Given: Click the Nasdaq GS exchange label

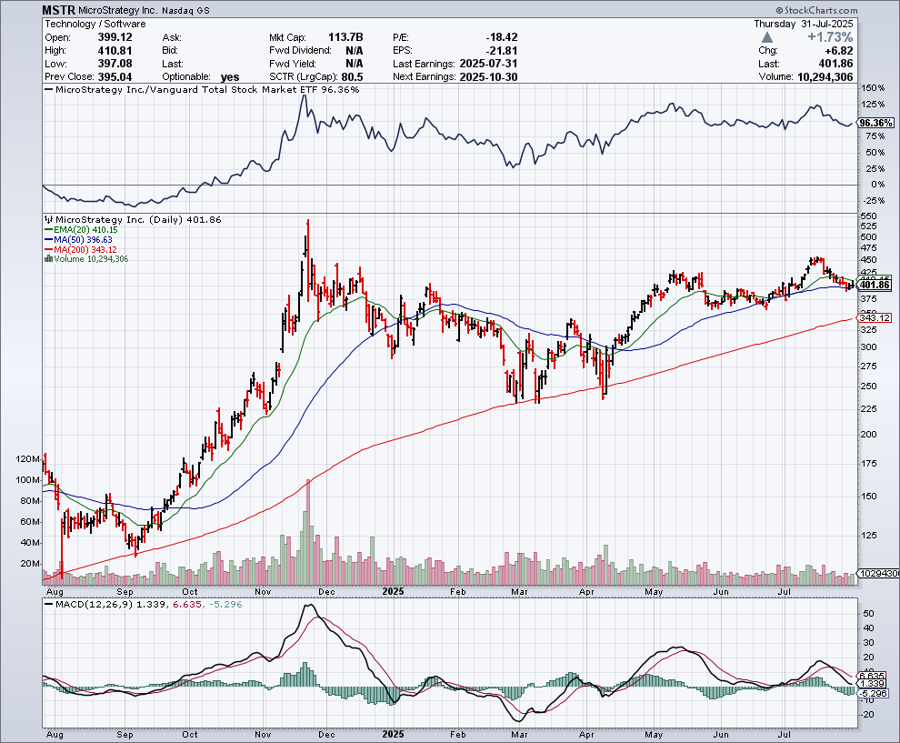Looking at the screenshot, I should point(185,10).
